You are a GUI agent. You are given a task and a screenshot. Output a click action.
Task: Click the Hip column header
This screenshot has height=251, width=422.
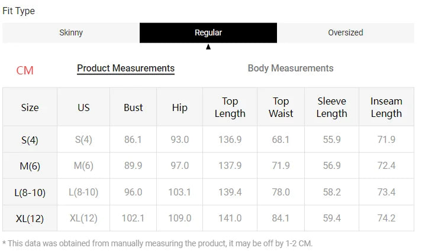[x=179, y=107]
